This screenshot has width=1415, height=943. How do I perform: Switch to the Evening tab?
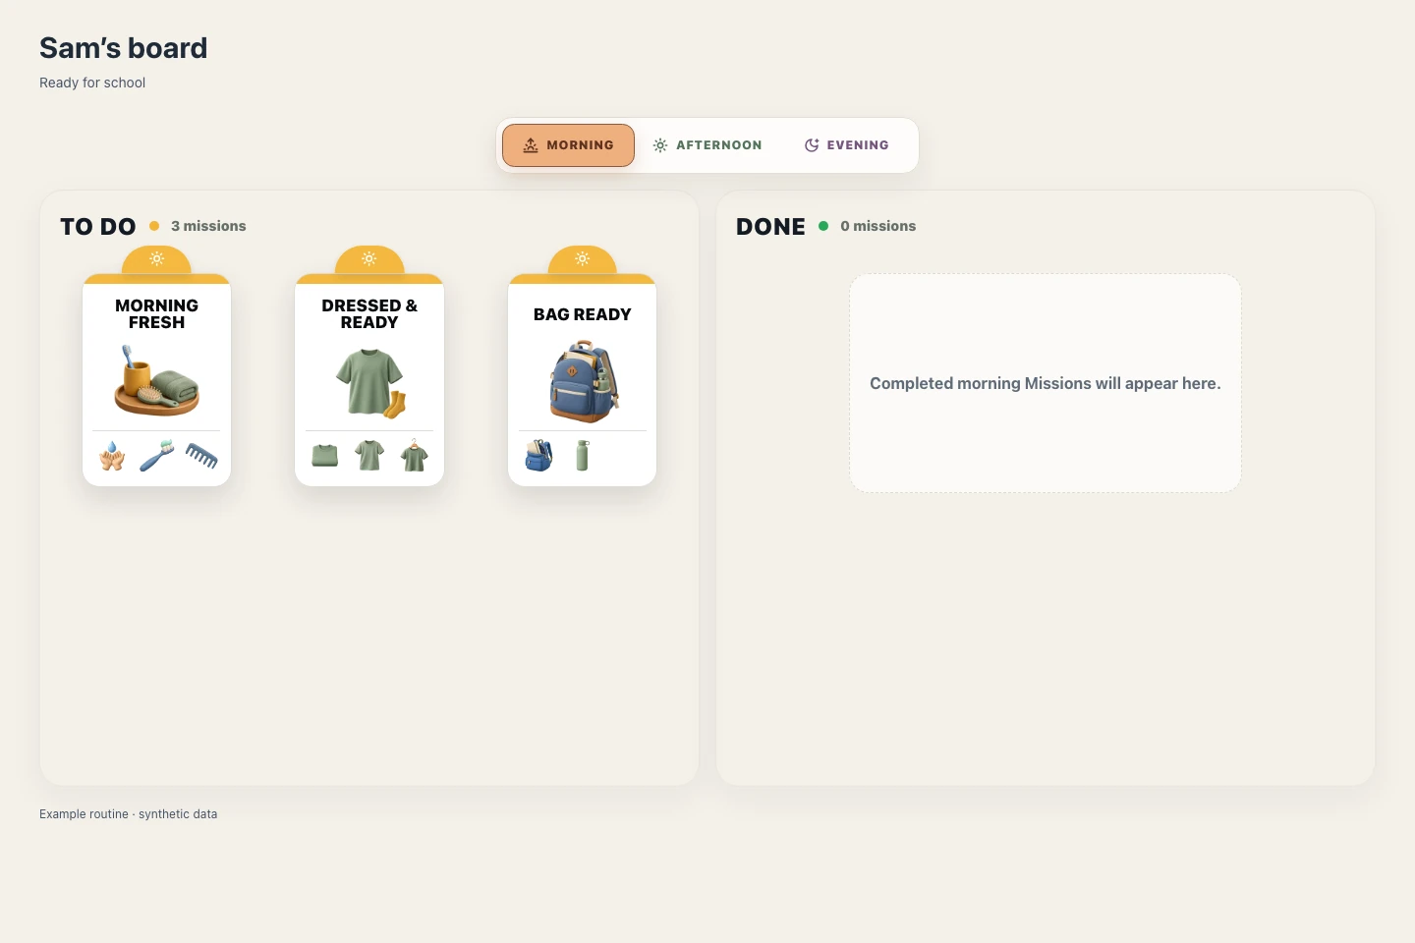pos(846,145)
